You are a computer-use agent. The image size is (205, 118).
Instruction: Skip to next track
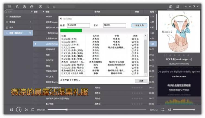coord(26,110)
